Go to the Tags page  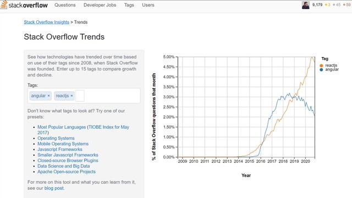[129, 5]
